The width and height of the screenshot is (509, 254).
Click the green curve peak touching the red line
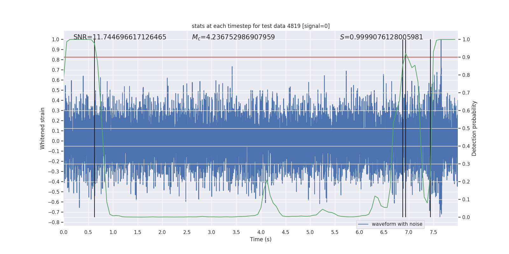click(x=406, y=54)
